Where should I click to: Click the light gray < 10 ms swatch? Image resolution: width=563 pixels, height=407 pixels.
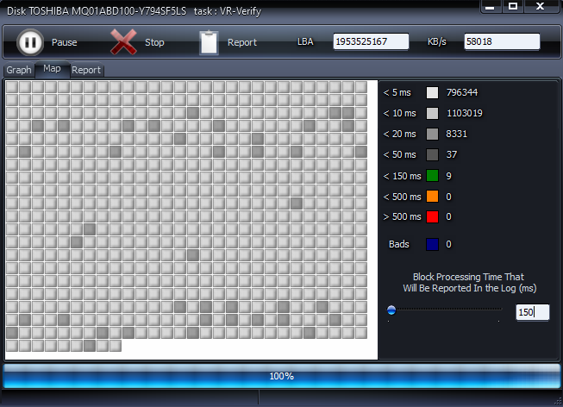point(432,113)
